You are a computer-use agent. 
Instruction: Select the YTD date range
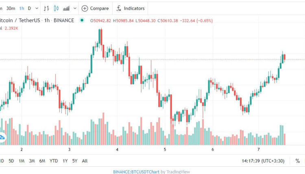[54, 161]
